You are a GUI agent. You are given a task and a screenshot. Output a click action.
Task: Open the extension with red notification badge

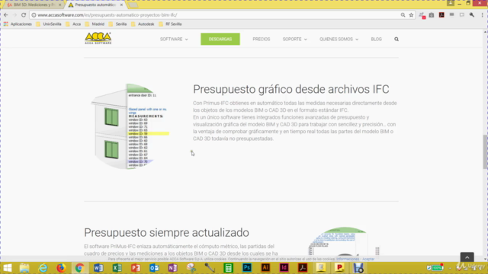coord(422,15)
